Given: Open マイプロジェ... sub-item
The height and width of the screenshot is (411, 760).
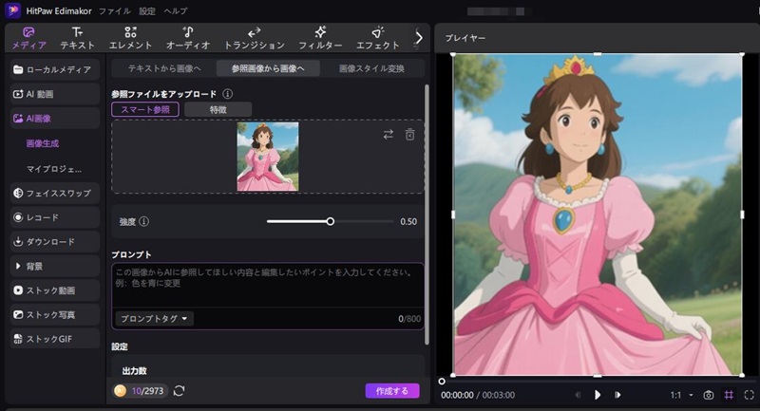Looking at the screenshot, I should tap(54, 169).
